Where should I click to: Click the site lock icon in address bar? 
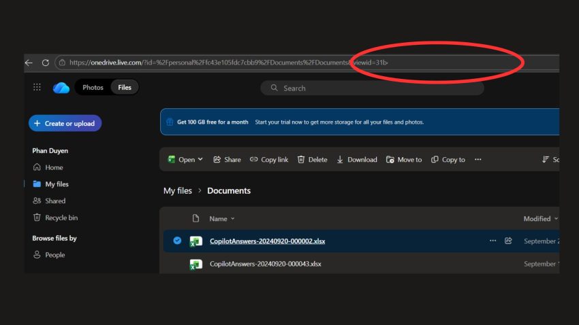tap(63, 63)
